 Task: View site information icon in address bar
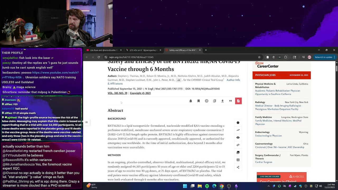(106, 57)
